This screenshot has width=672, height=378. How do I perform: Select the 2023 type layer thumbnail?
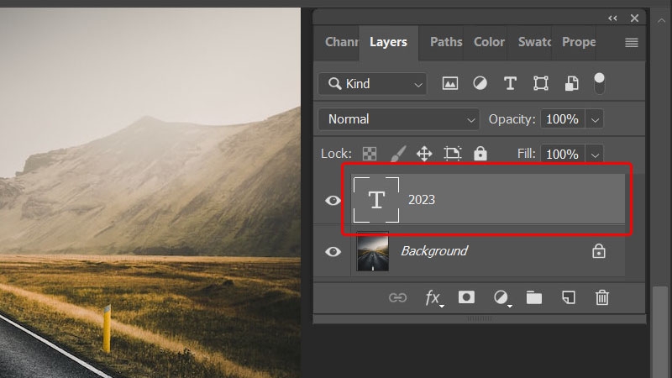pyautogui.click(x=375, y=200)
